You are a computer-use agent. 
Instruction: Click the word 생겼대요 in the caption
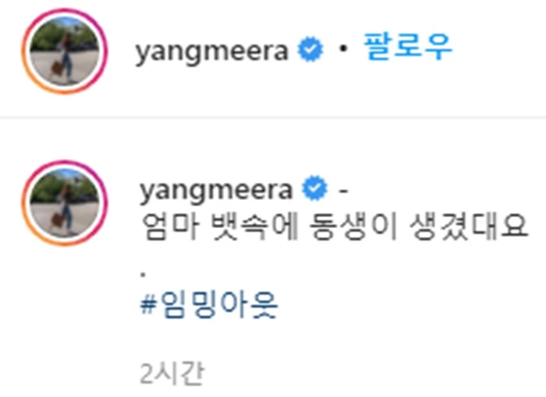click(469, 227)
